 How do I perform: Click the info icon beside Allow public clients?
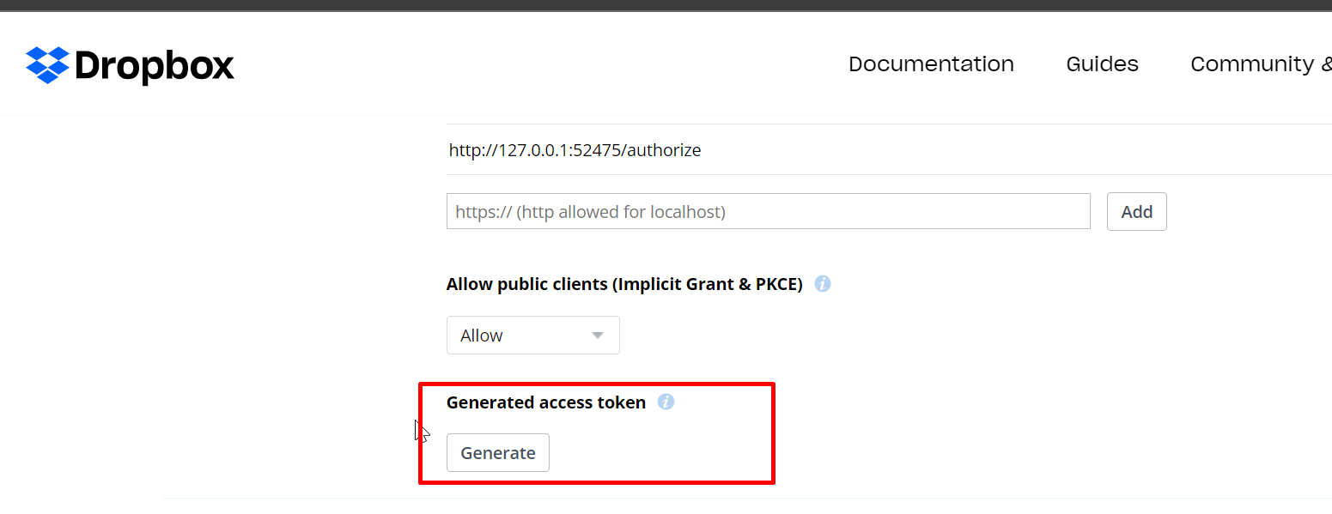click(x=823, y=284)
